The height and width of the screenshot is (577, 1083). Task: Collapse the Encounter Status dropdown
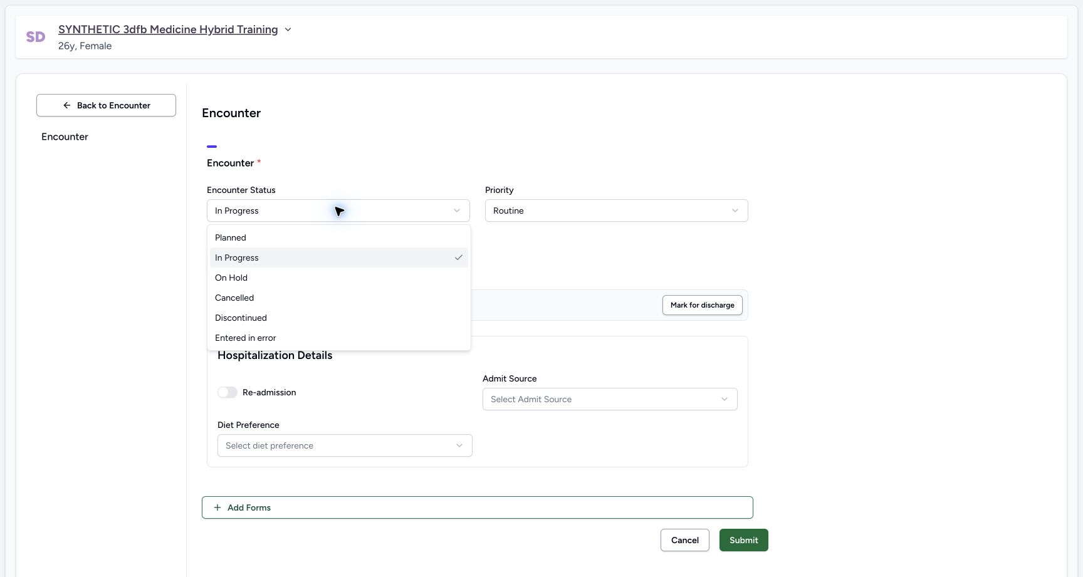[338, 211]
